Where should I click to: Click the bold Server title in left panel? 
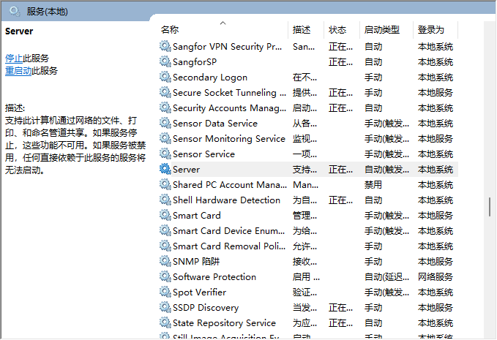19,31
